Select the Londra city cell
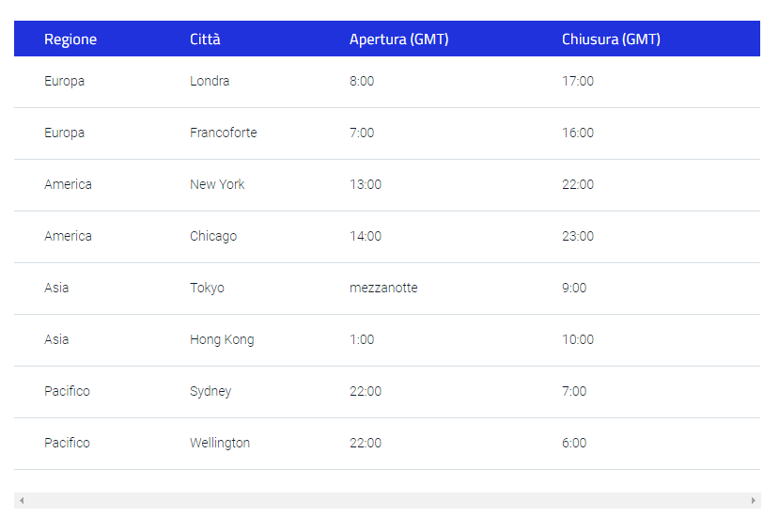 pyautogui.click(x=210, y=81)
